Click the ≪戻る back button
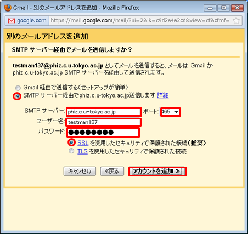This screenshot has width=248, height=234. (112, 171)
